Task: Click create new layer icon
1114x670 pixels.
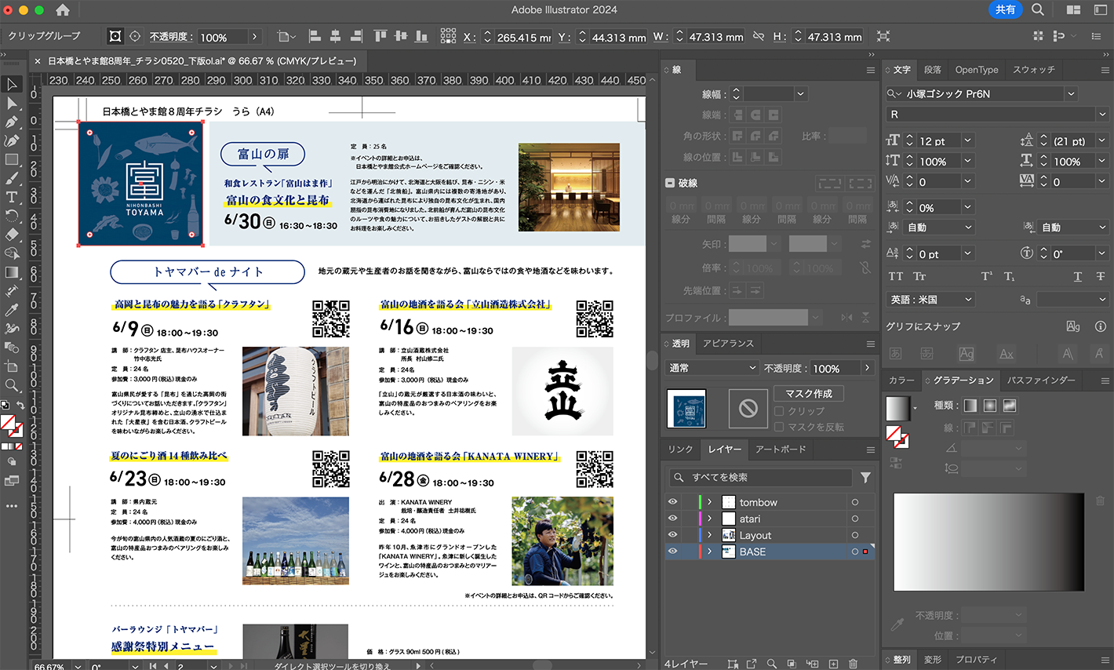Action: point(833,664)
